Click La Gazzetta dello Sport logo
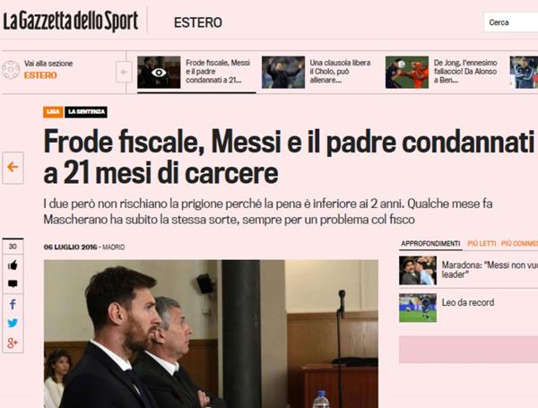Image resolution: width=538 pixels, height=408 pixels. click(x=71, y=22)
